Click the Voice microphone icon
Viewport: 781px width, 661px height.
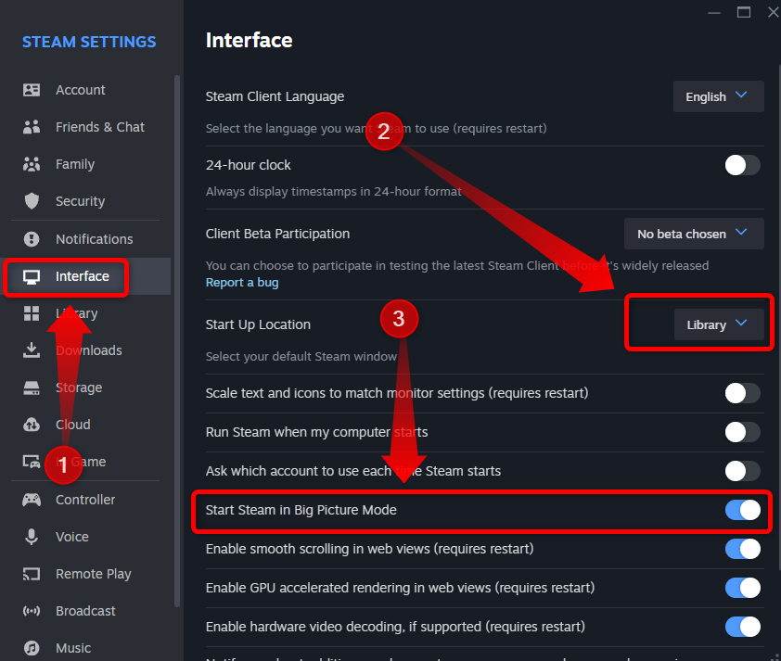[32, 537]
